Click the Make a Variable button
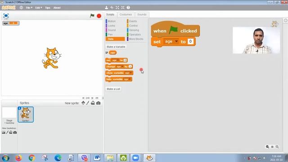288x162 pixels. tap(116, 47)
